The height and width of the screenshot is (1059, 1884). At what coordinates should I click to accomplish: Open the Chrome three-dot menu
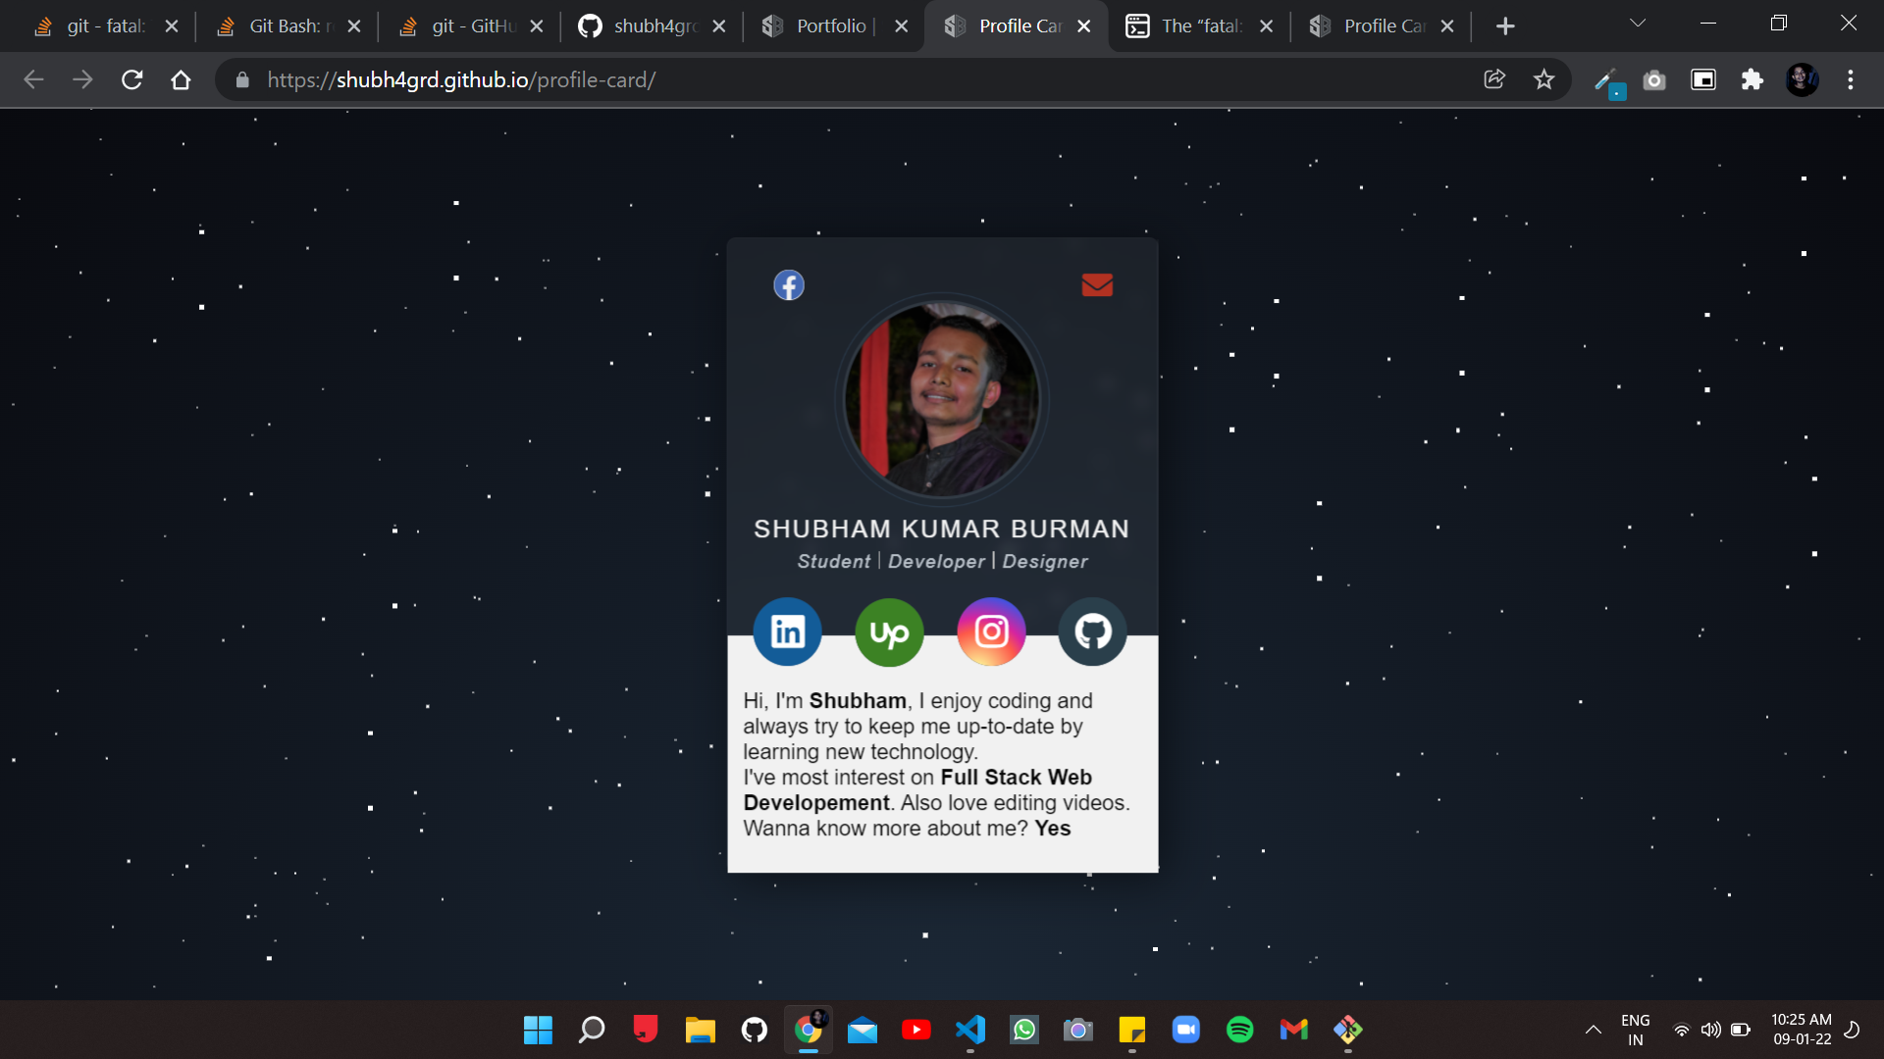click(1852, 79)
